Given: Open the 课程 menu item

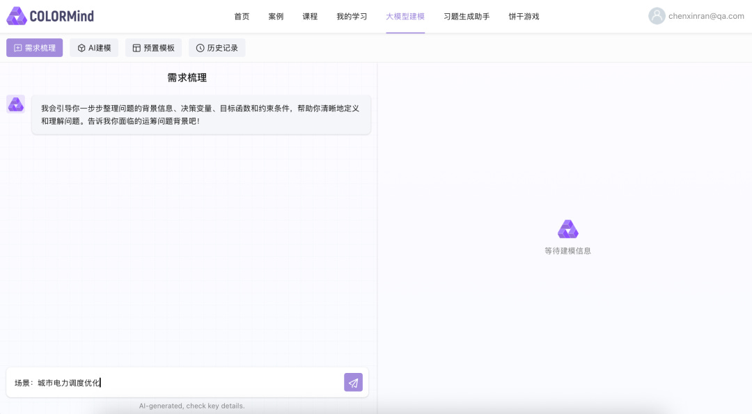Looking at the screenshot, I should tap(310, 16).
